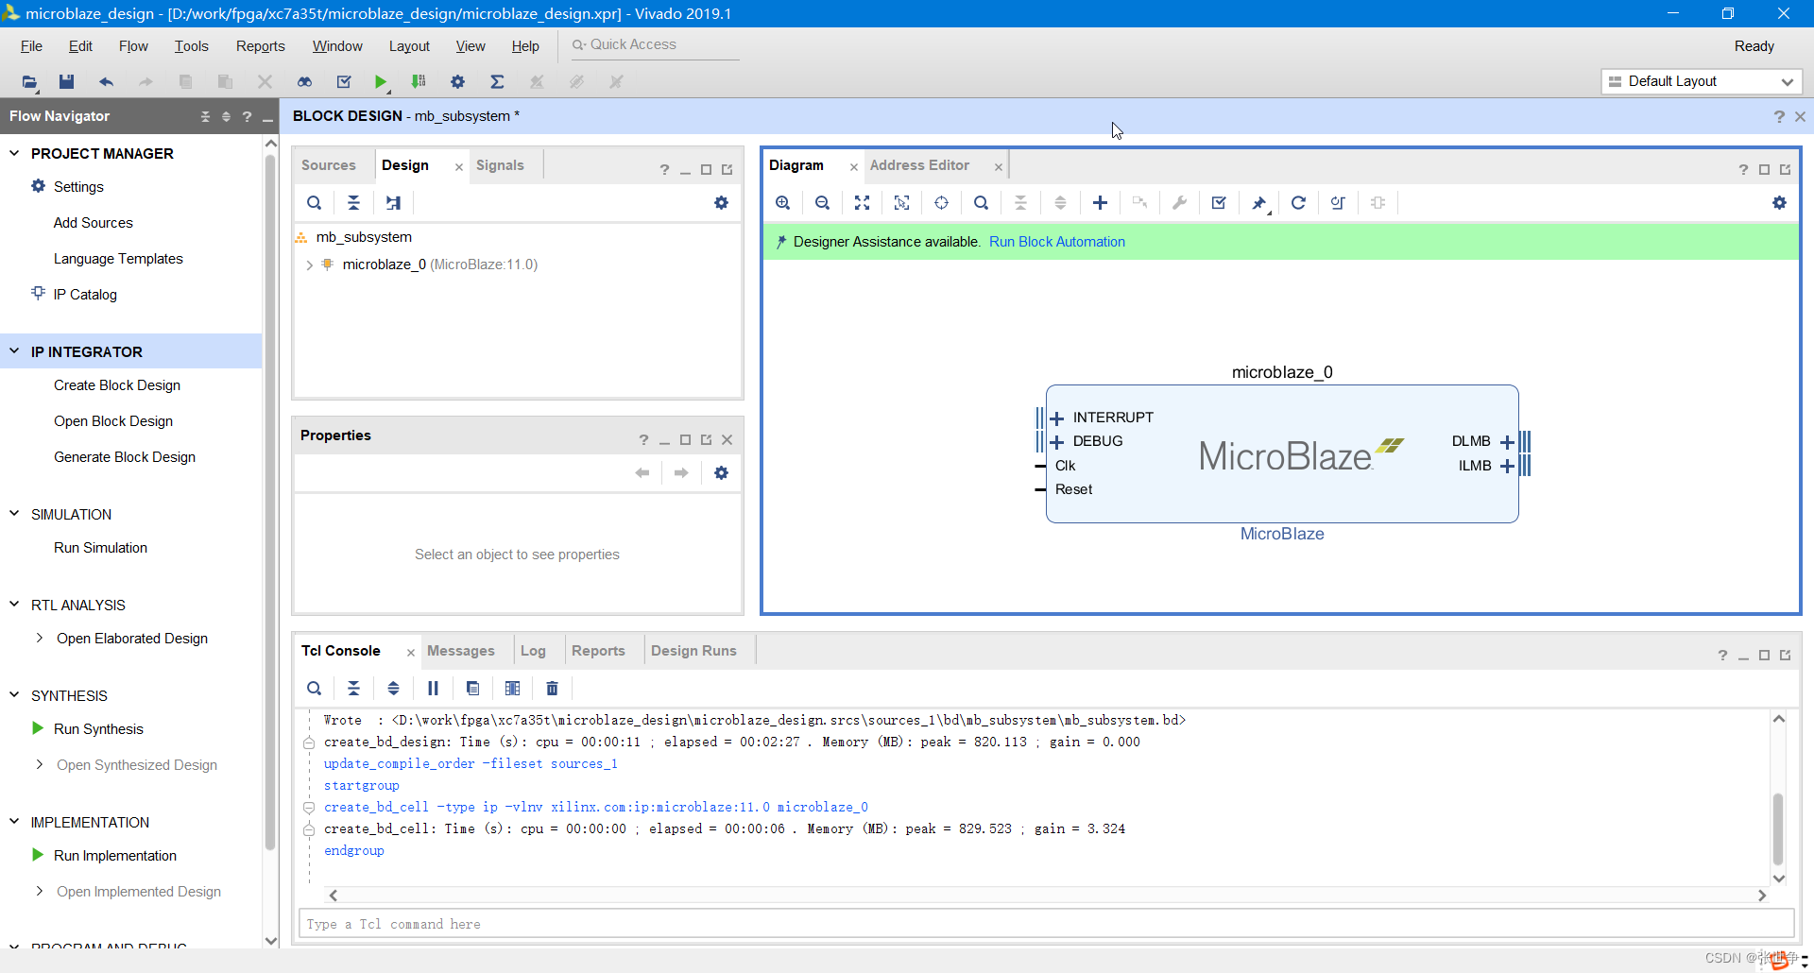Click the trash icon in Tcl Console

click(x=553, y=688)
